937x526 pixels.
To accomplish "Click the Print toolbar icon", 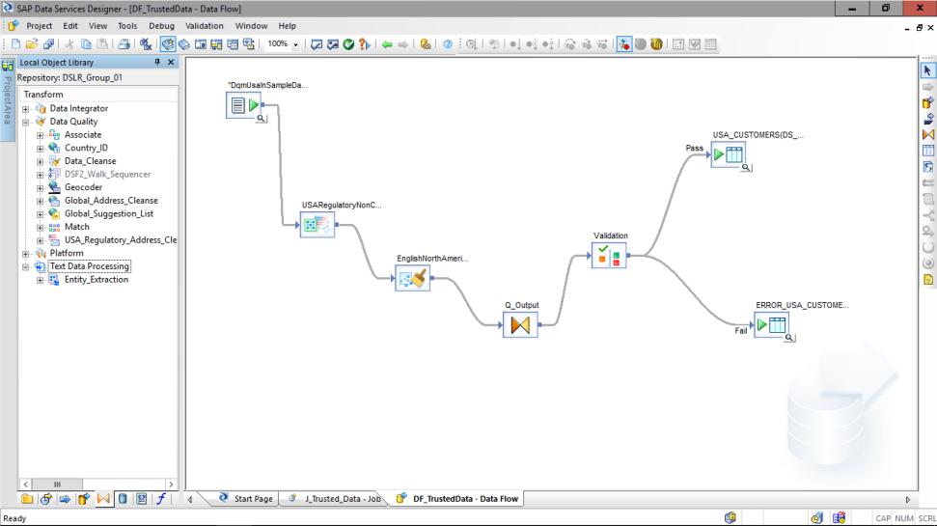I will (x=124, y=44).
